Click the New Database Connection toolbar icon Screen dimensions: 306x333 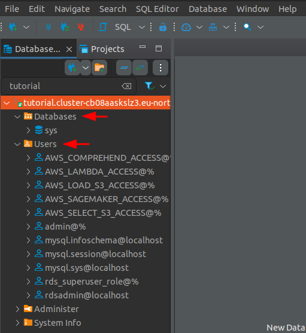pos(13,27)
